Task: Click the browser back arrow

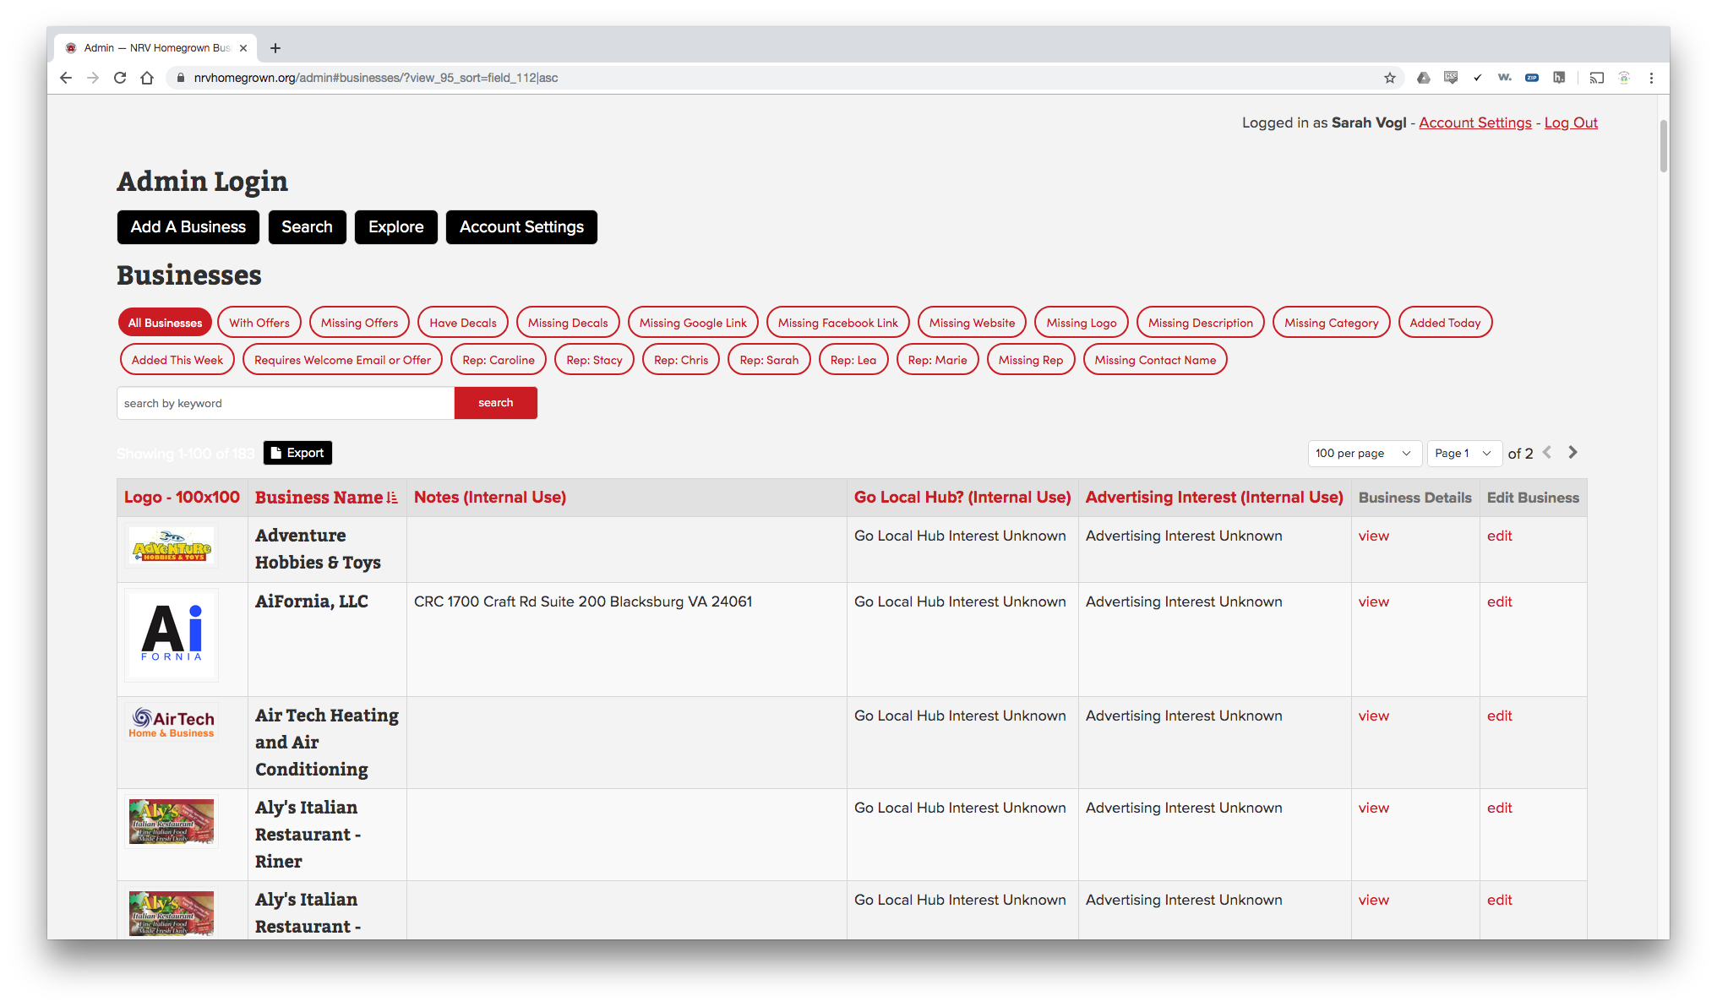Action: [66, 78]
